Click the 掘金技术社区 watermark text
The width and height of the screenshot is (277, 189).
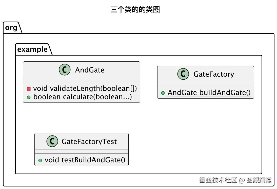tap(218, 180)
